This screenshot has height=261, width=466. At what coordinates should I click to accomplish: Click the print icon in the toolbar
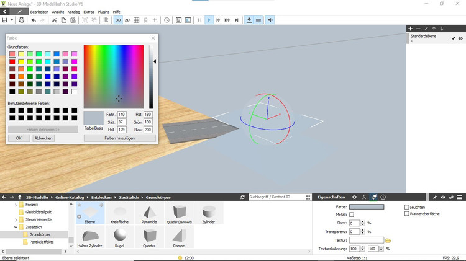(x=22, y=20)
